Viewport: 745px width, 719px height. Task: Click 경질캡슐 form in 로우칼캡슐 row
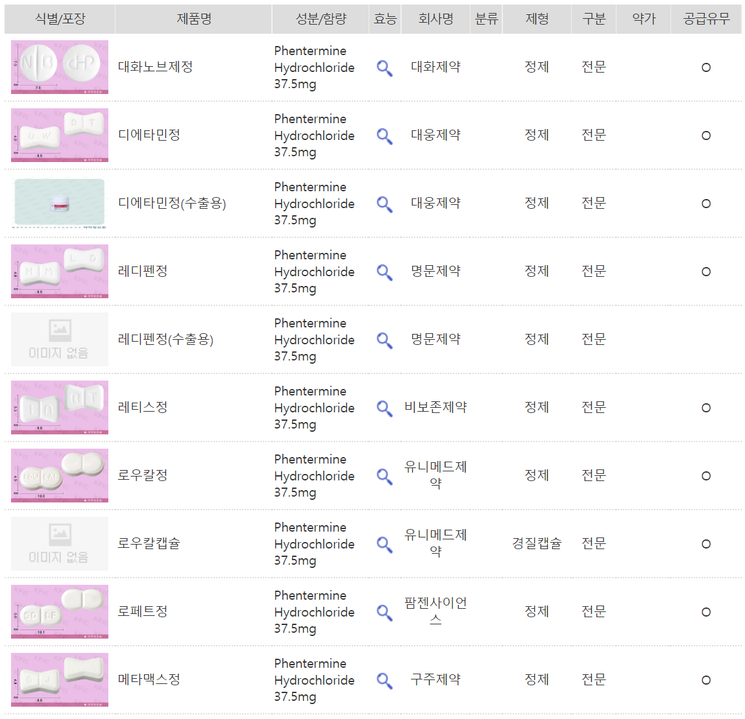[x=537, y=543]
